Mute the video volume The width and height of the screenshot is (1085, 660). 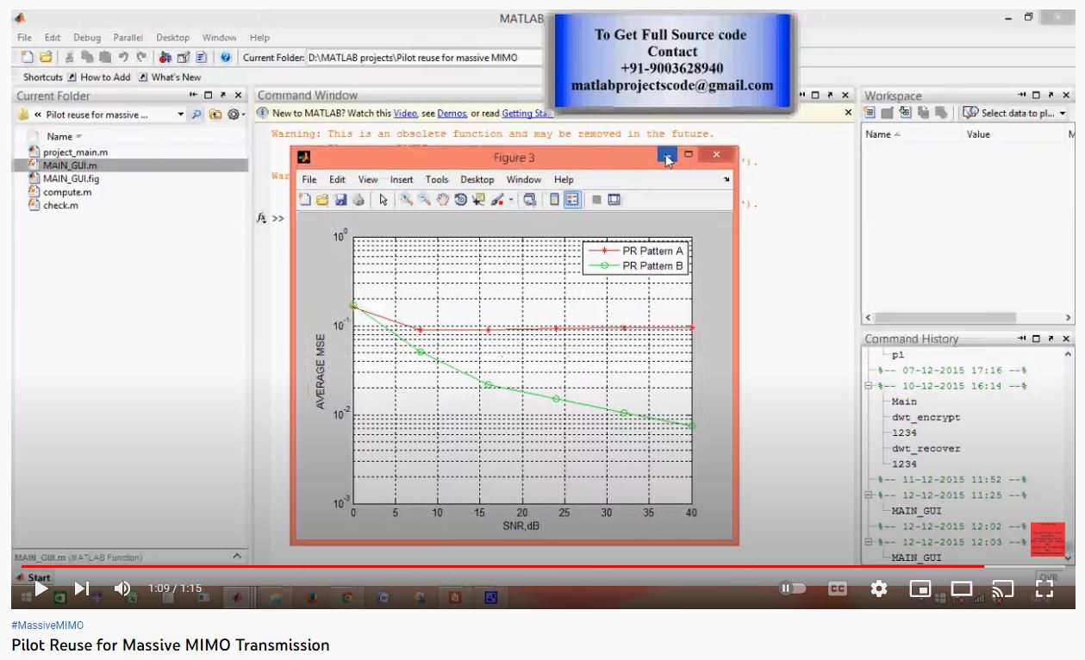point(122,588)
